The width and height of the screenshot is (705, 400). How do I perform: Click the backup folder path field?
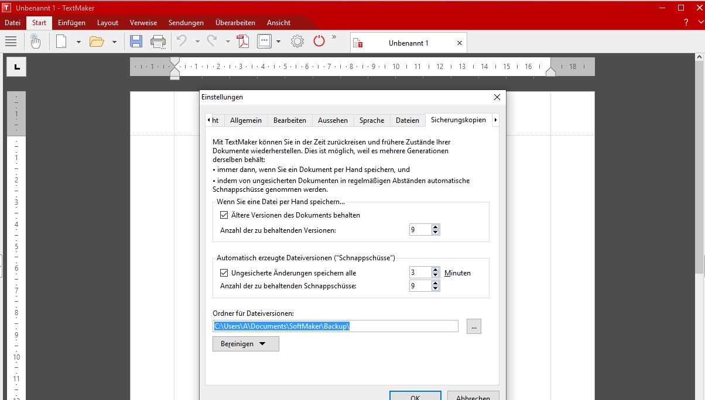pos(336,326)
